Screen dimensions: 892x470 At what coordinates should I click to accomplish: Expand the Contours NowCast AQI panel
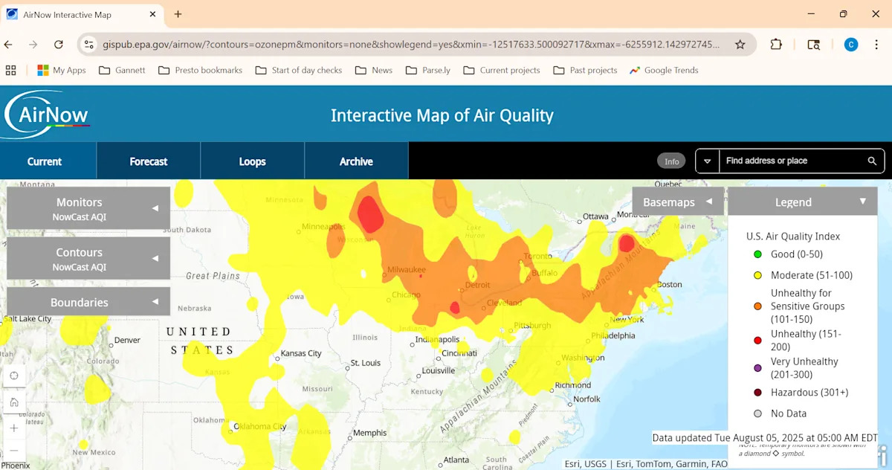(88, 259)
